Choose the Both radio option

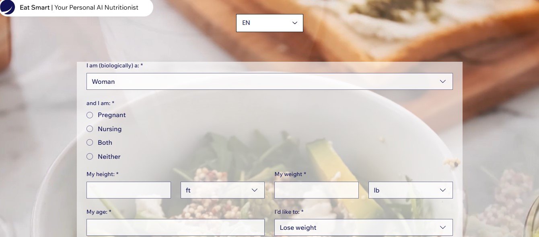pos(90,142)
